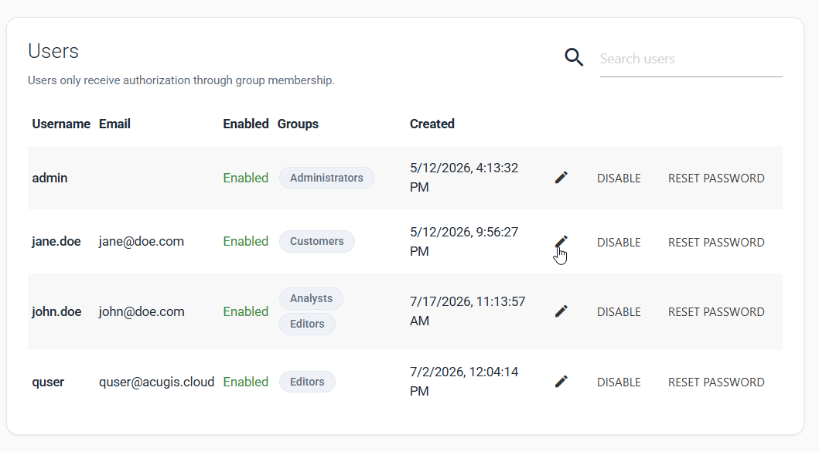Click the quser@acugis.cloud email

click(157, 382)
